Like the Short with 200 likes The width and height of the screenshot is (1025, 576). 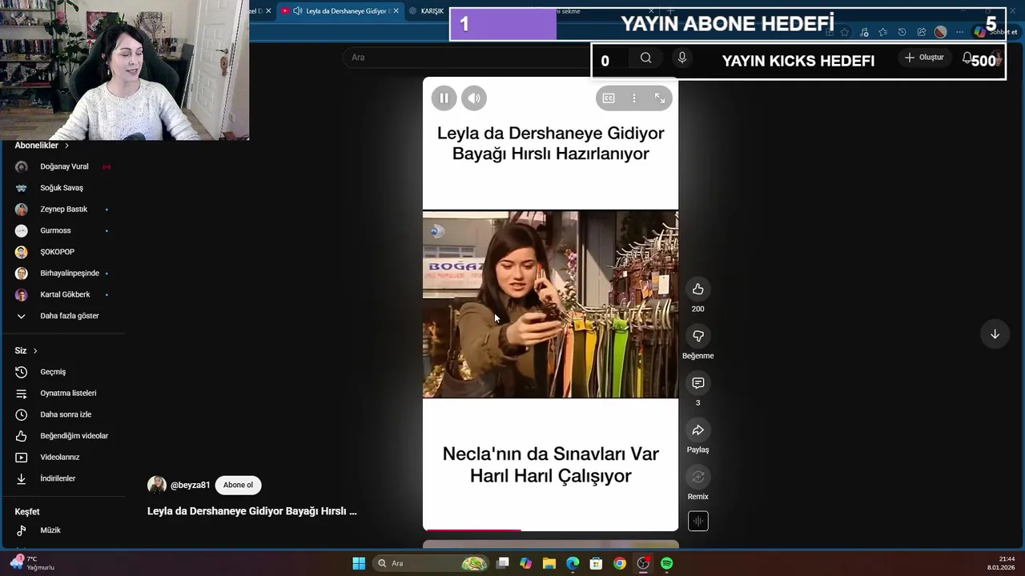pos(698,290)
